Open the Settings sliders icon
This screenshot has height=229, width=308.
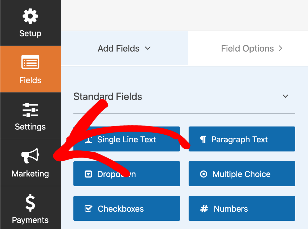[30, 110]
